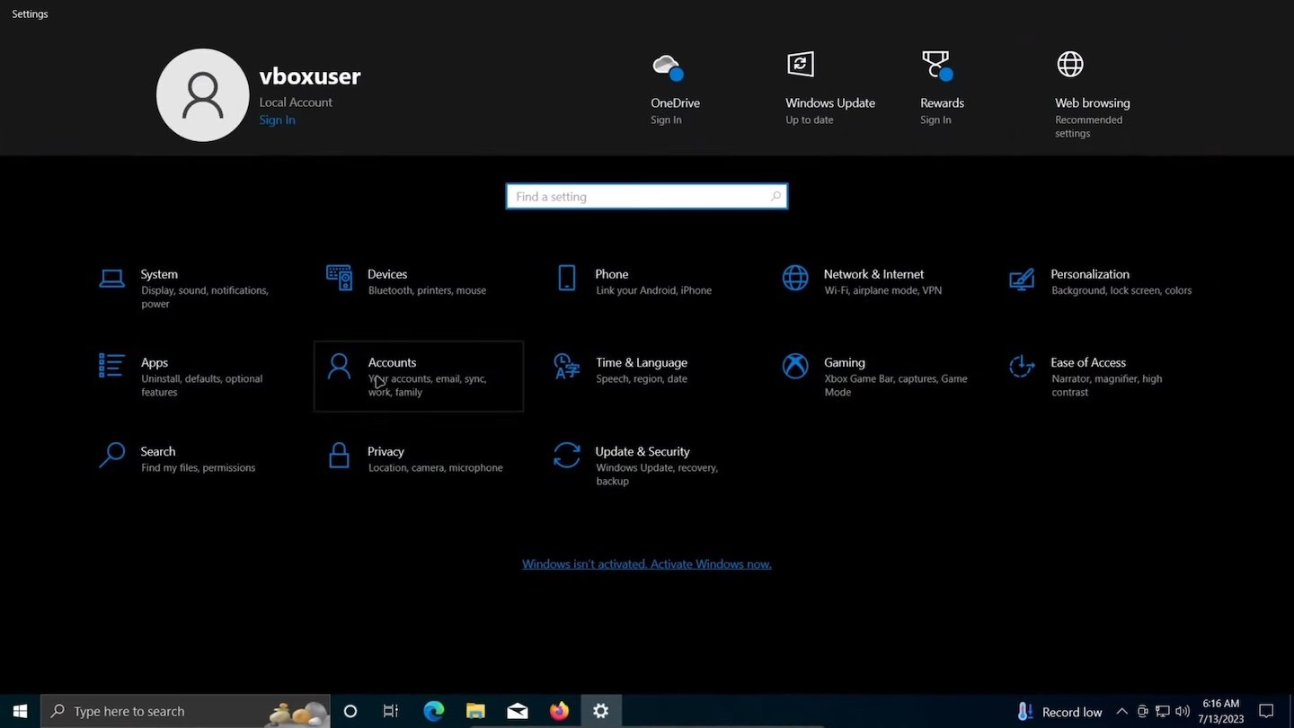
Task: Click the Ease of Access icon
Action: tap(1022, 366)
